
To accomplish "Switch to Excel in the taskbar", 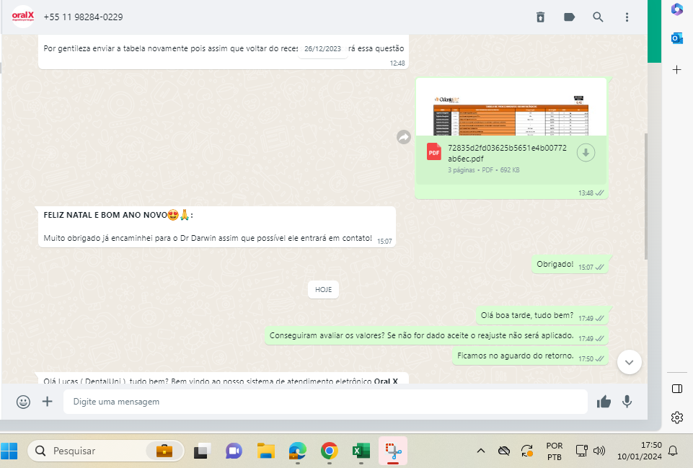I will click(361, 451).
